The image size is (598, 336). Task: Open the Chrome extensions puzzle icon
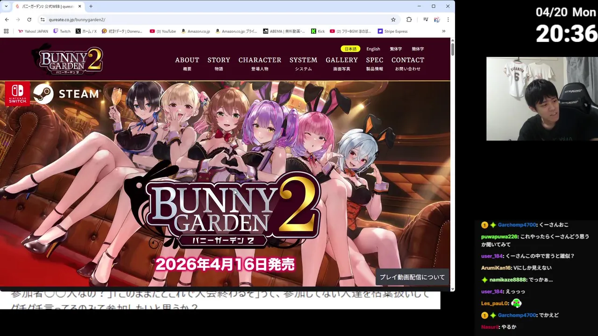409,20
